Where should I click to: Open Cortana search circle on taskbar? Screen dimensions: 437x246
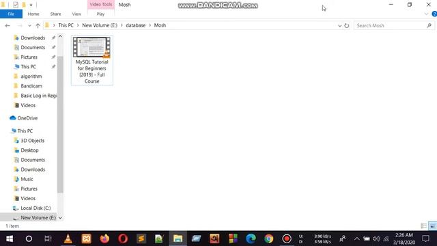tap(29, 238)
